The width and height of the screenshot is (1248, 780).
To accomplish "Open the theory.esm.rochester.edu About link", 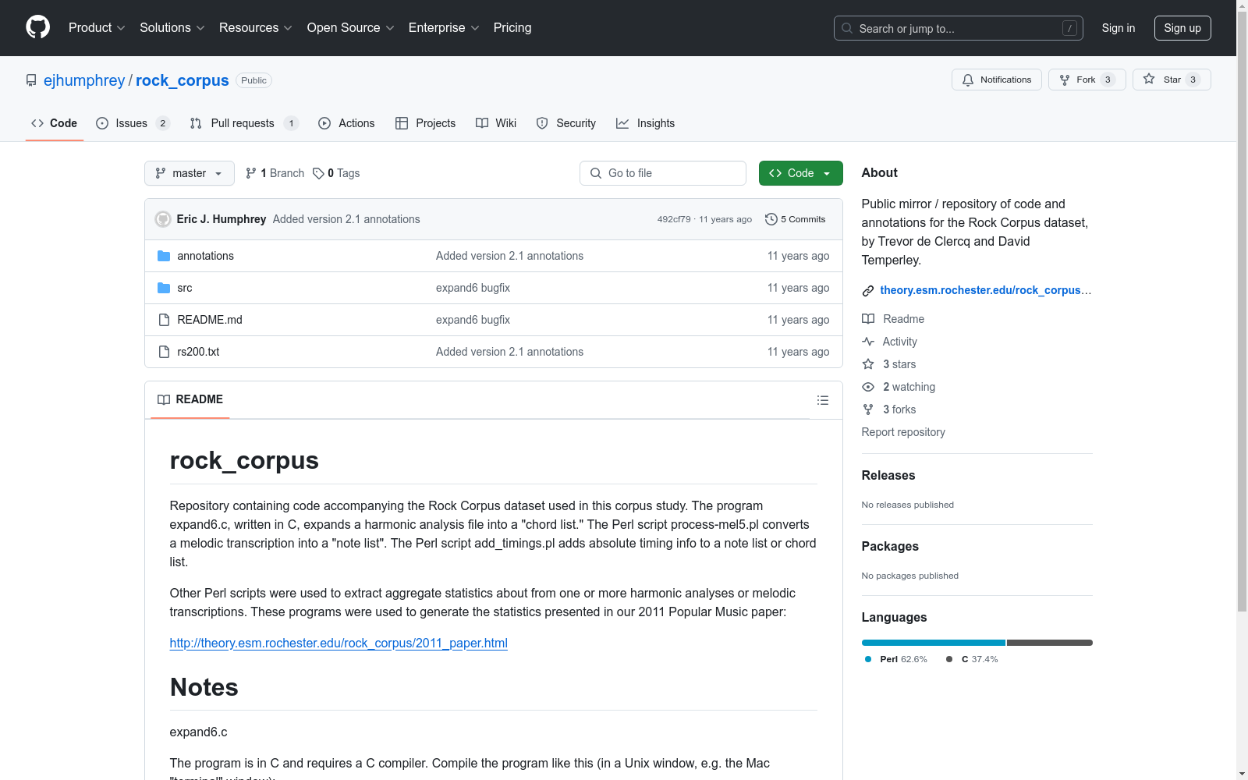I will click(986, 290).
